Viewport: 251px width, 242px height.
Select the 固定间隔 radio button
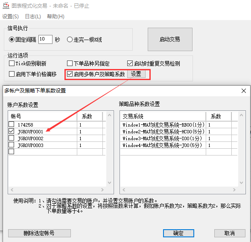coord(12,40)
